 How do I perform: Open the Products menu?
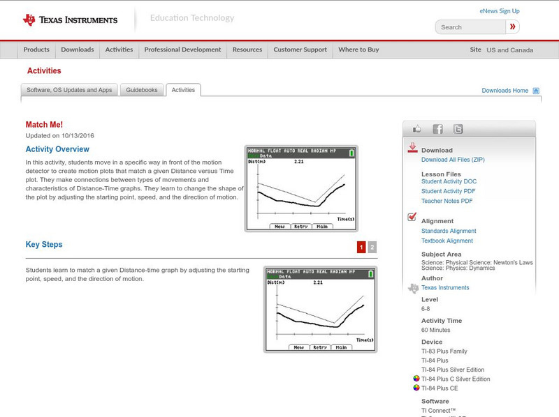coord(36,50)
